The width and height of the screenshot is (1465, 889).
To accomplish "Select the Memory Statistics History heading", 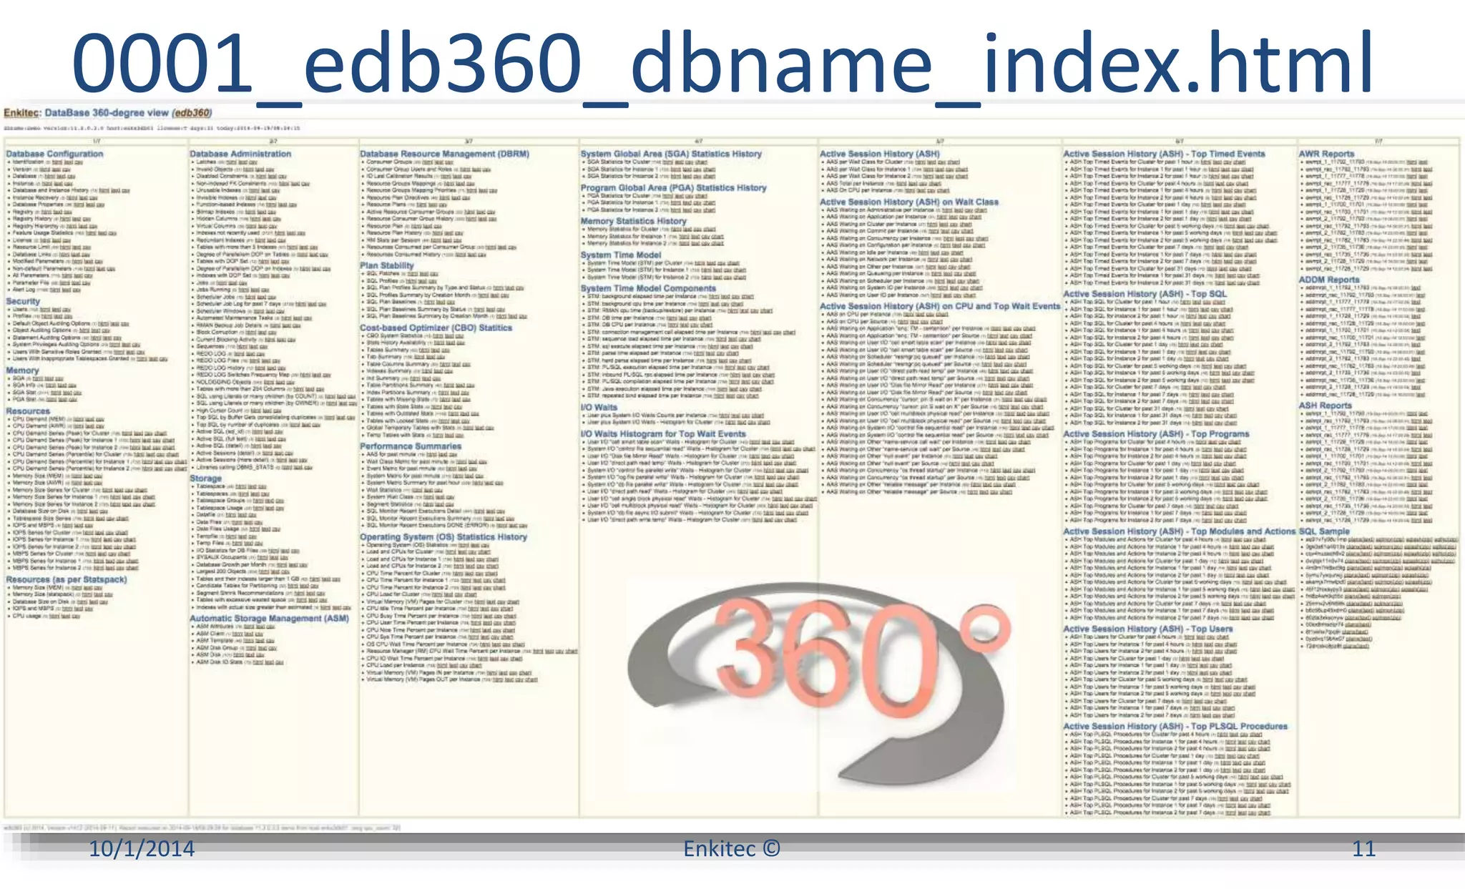I will 633,221.
